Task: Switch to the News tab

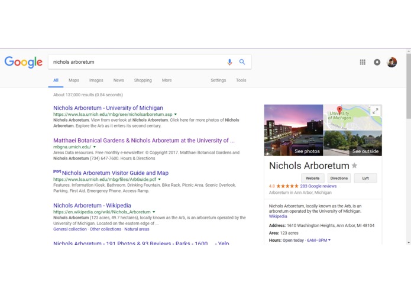Action: pos(118,80)
